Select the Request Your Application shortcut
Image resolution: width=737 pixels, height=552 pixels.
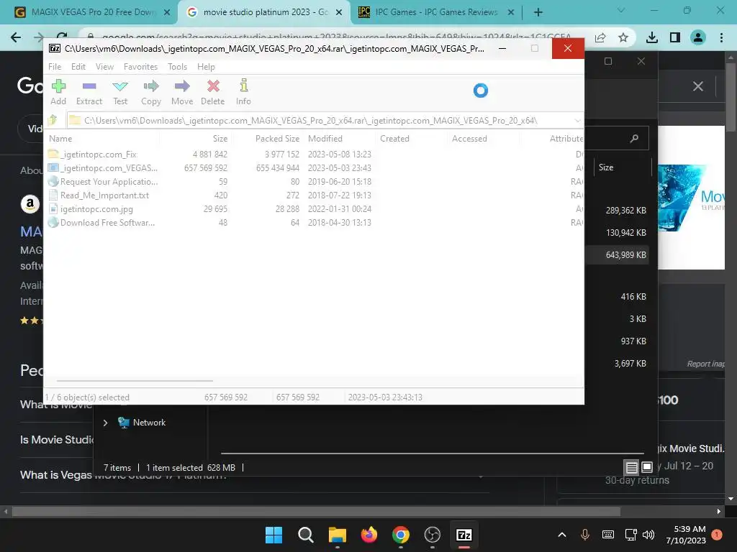click(x=104, y=181)
